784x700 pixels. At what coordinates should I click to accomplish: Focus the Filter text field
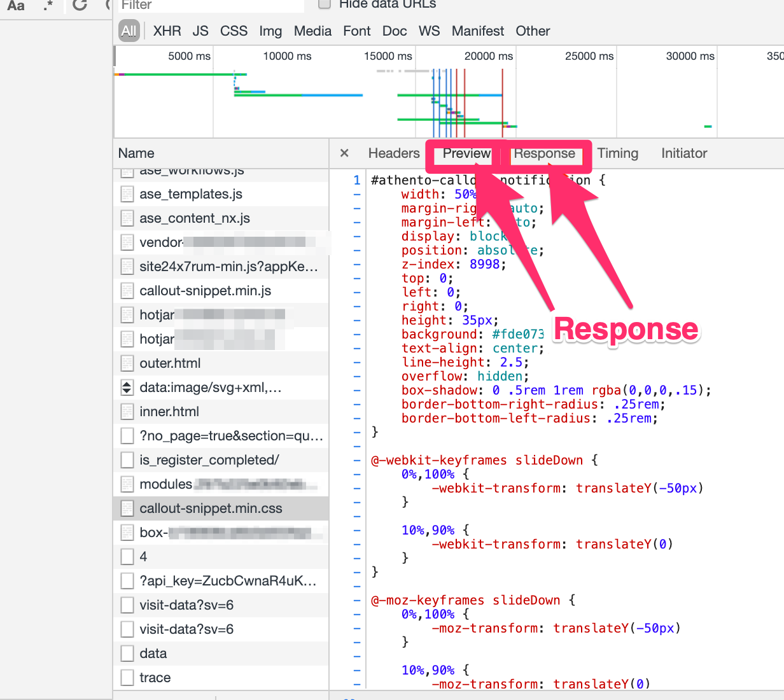(211, 6)
